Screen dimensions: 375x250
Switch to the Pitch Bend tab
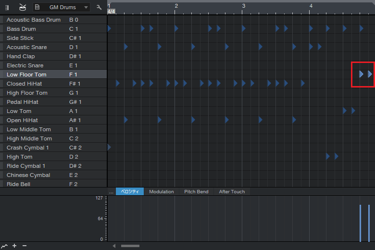[196, 191]
